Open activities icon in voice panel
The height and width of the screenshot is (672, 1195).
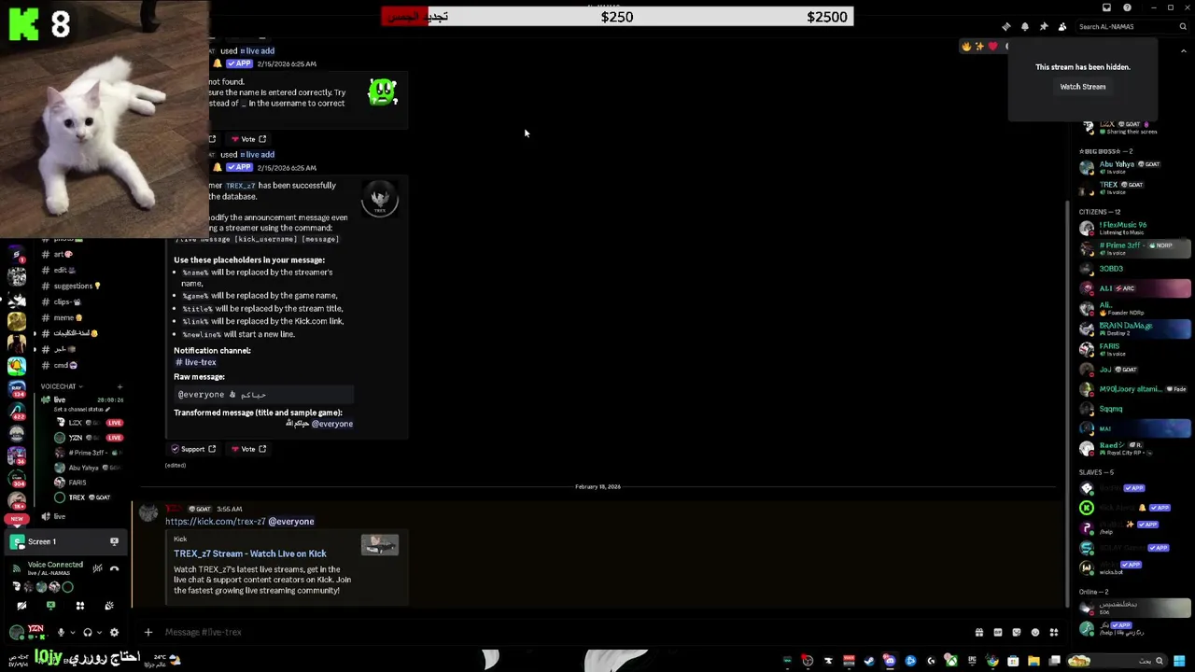pos(79,606)
